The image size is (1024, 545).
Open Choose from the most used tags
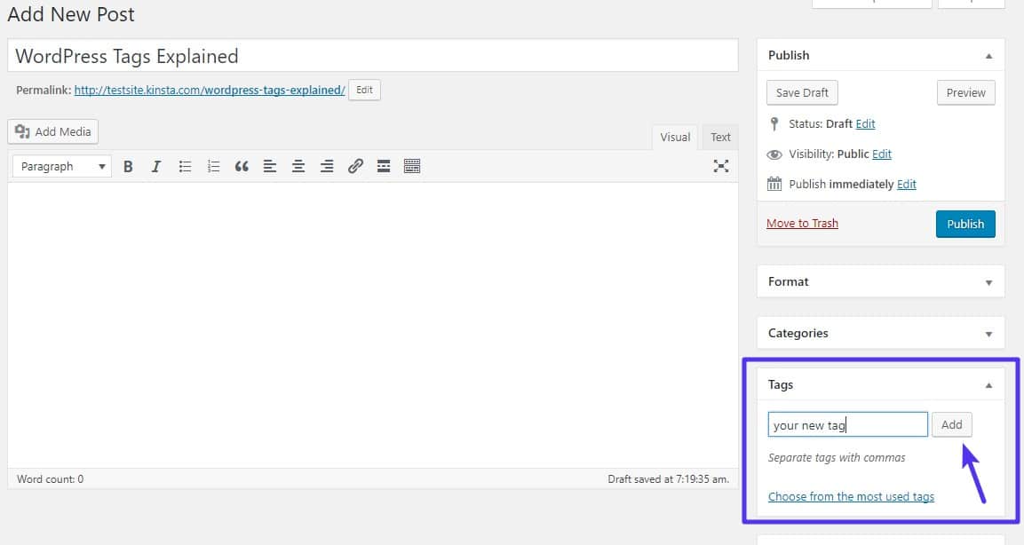click(x=851, y=496)
